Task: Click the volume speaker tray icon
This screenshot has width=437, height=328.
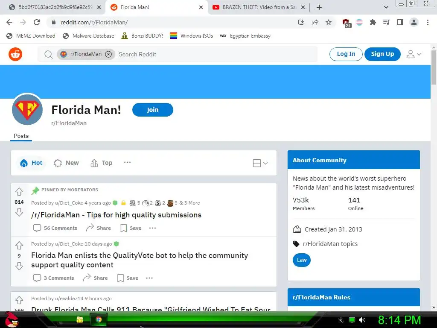Action: tap(362, 320)
